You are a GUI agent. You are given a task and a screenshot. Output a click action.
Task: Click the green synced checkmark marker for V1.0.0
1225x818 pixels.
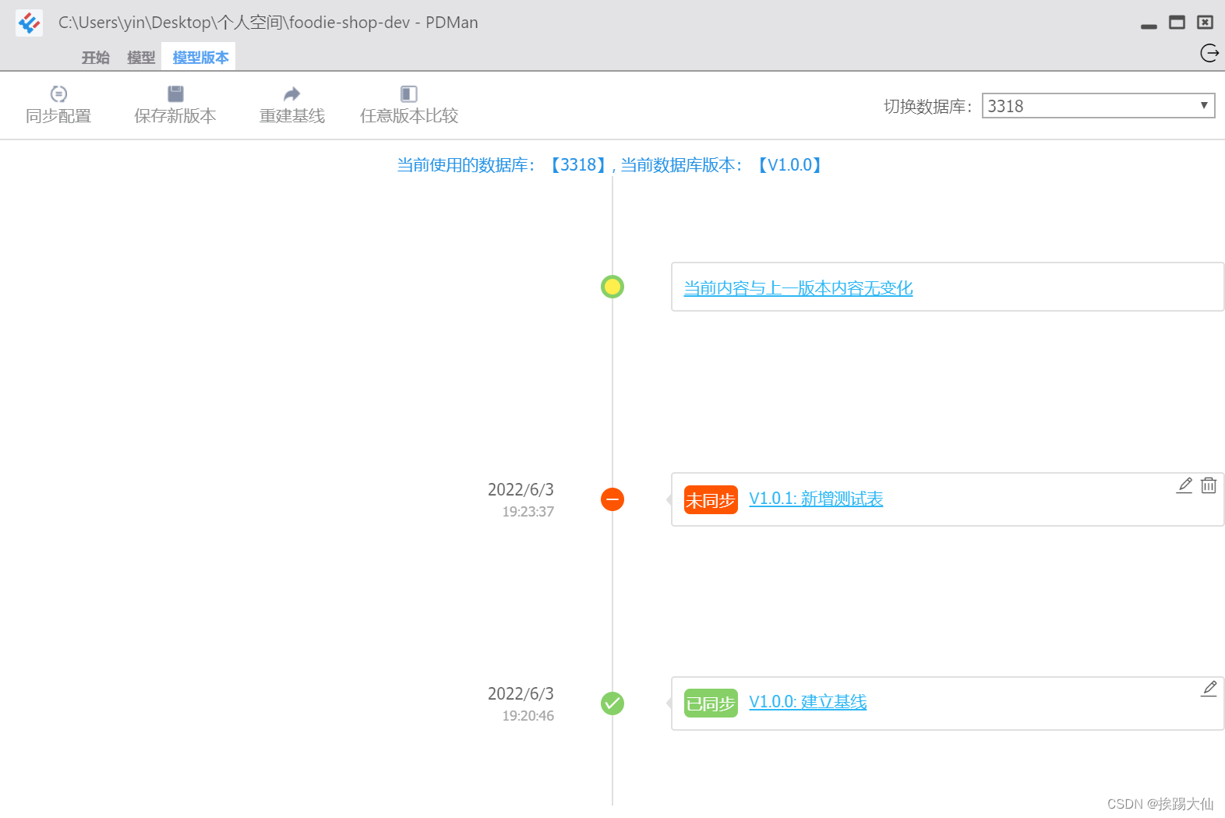[612, 703]
